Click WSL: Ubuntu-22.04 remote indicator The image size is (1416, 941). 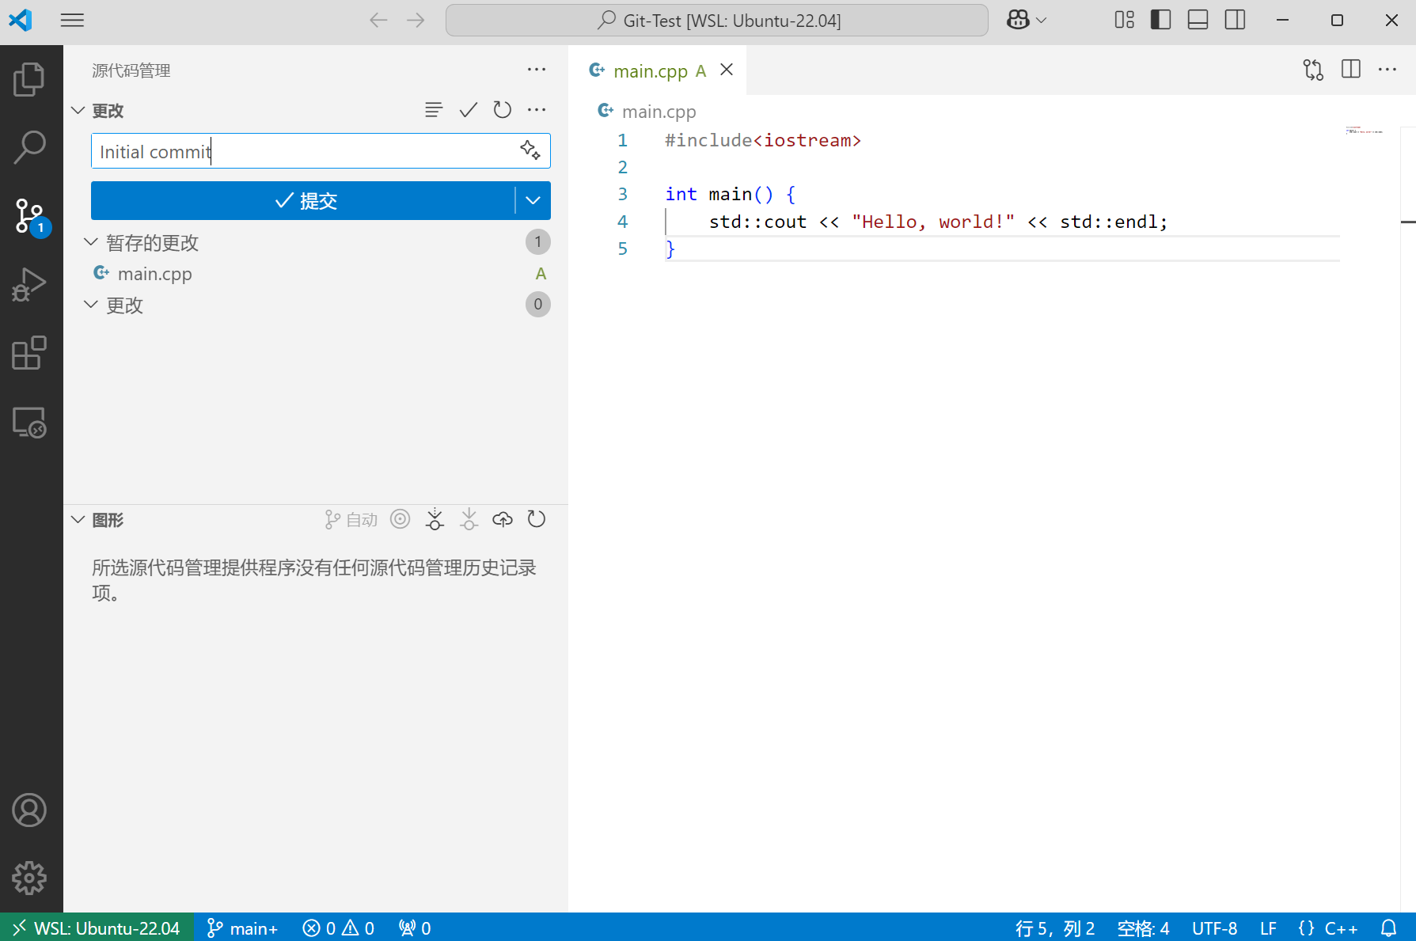click(97, 928)
